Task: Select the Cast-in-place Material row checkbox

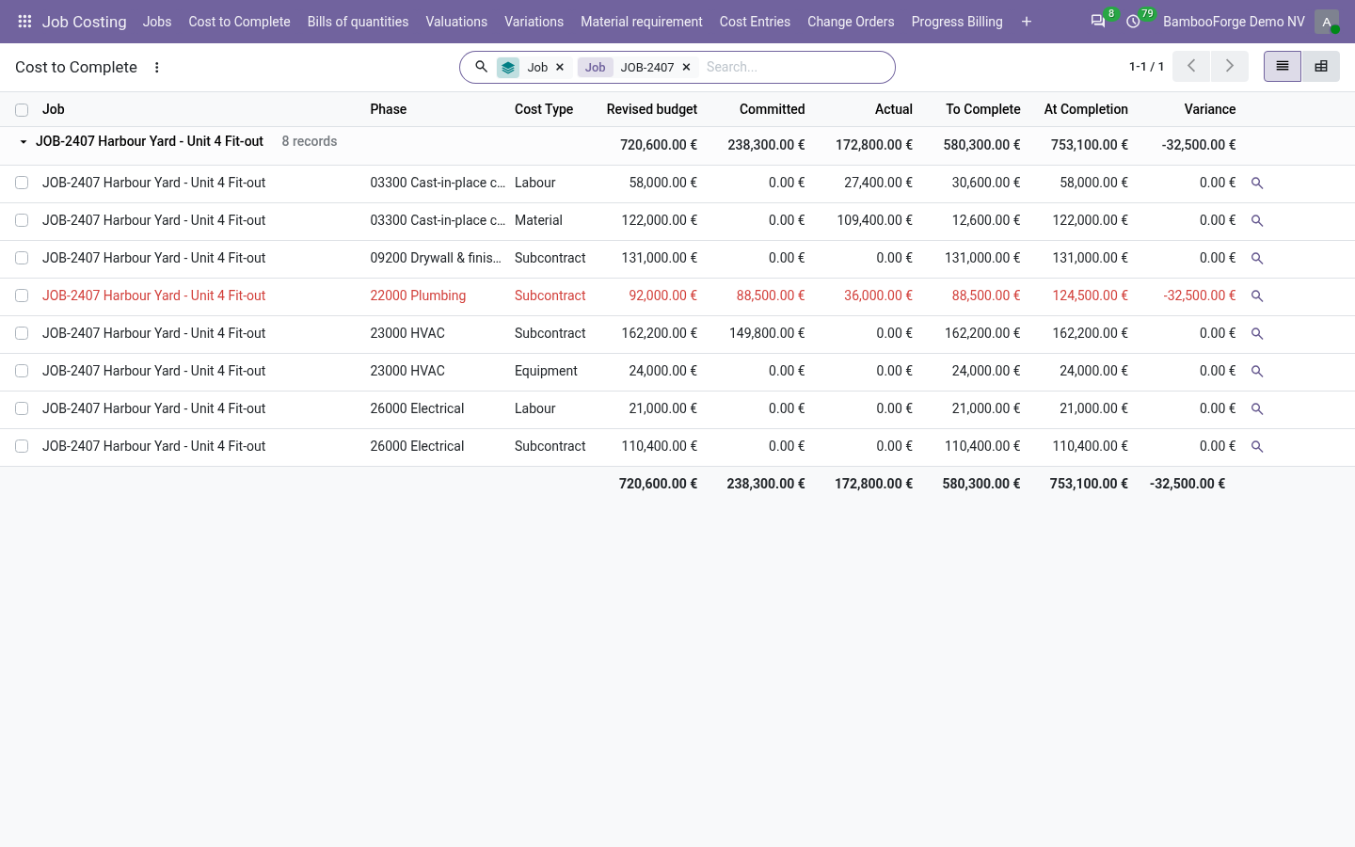Action: [x=22, y=220]
